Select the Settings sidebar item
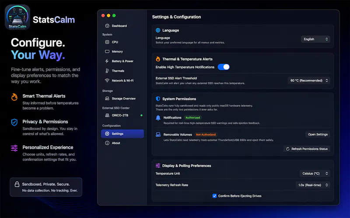The width and height of the screenshot is (350, 218). (122, 134)
